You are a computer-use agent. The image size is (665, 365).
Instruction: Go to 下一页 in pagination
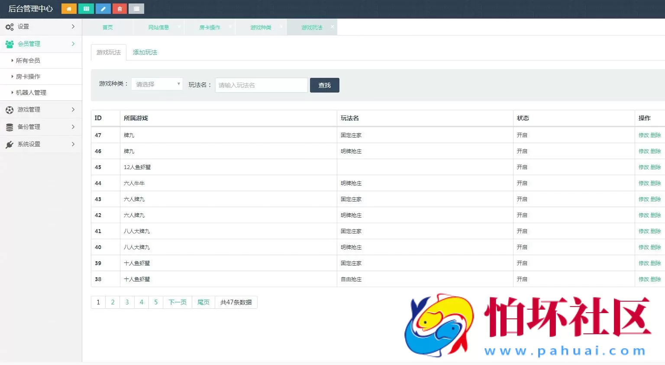click(178, 302)
